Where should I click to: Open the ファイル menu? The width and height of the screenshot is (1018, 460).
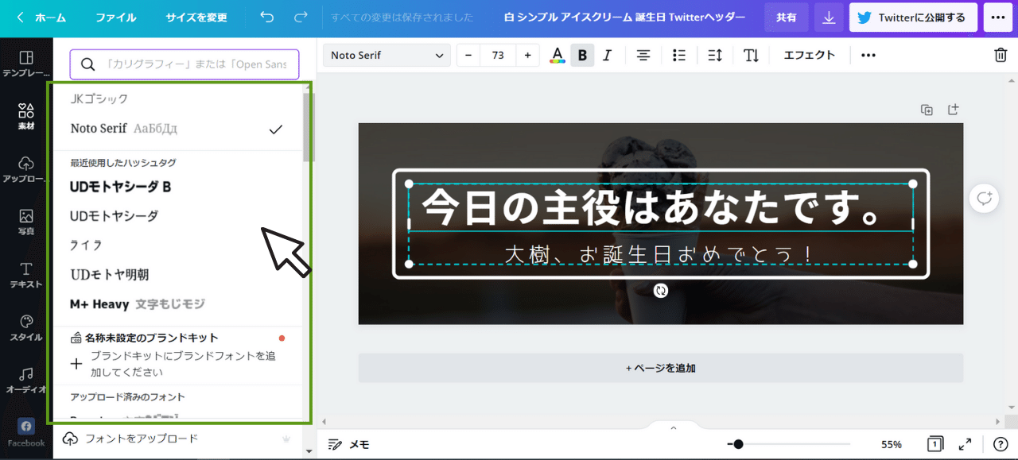click(x=116, y=17)
